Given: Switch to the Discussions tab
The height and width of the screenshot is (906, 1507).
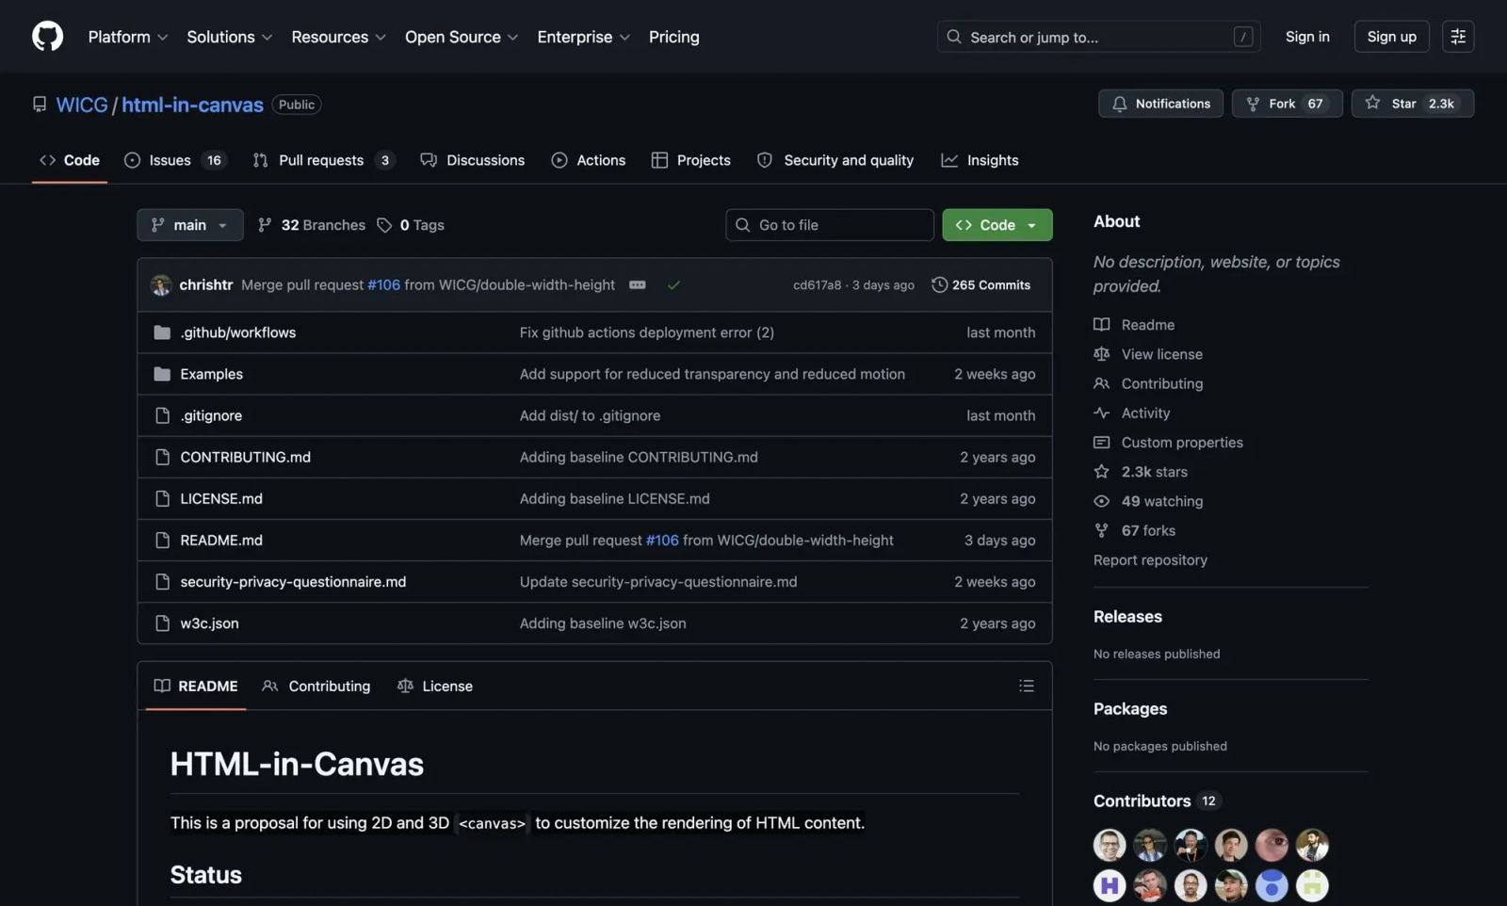Looking at the screenshot, I should [x=473, y=160].
